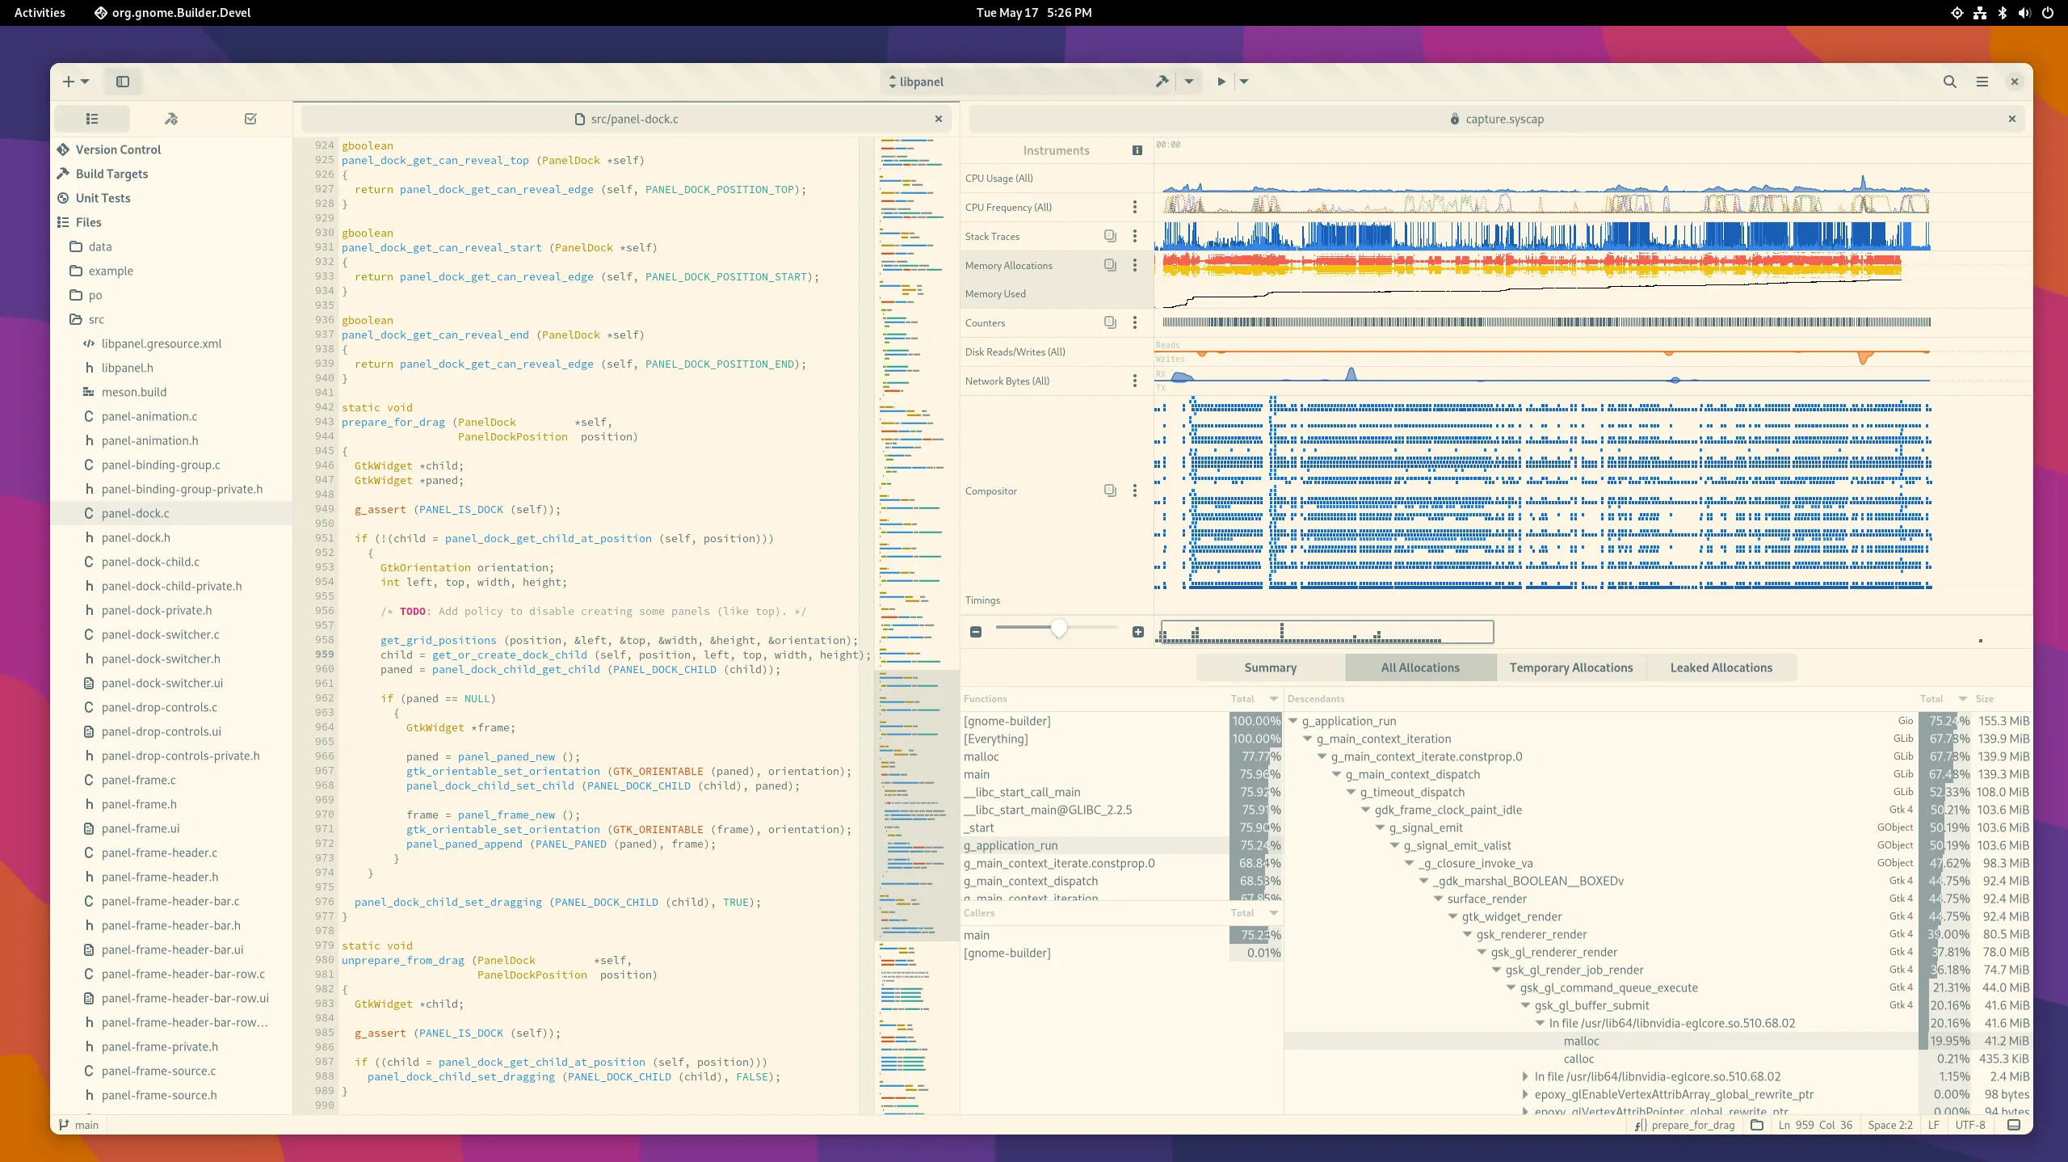Switch to the todo checkbox sidebar tab
This screenshot has height=1162, width=2068.
[250, 119]
